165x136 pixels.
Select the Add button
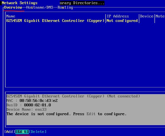(x=10, y=132)
